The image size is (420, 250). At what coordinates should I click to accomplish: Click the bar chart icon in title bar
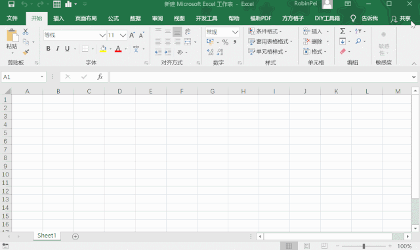click(x=68, y=4)
